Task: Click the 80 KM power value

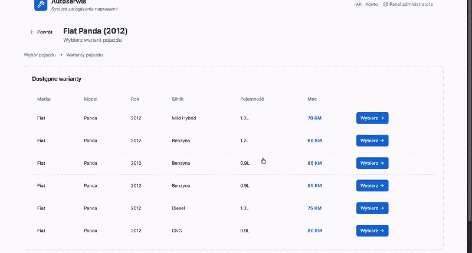Action: [314, 231]
